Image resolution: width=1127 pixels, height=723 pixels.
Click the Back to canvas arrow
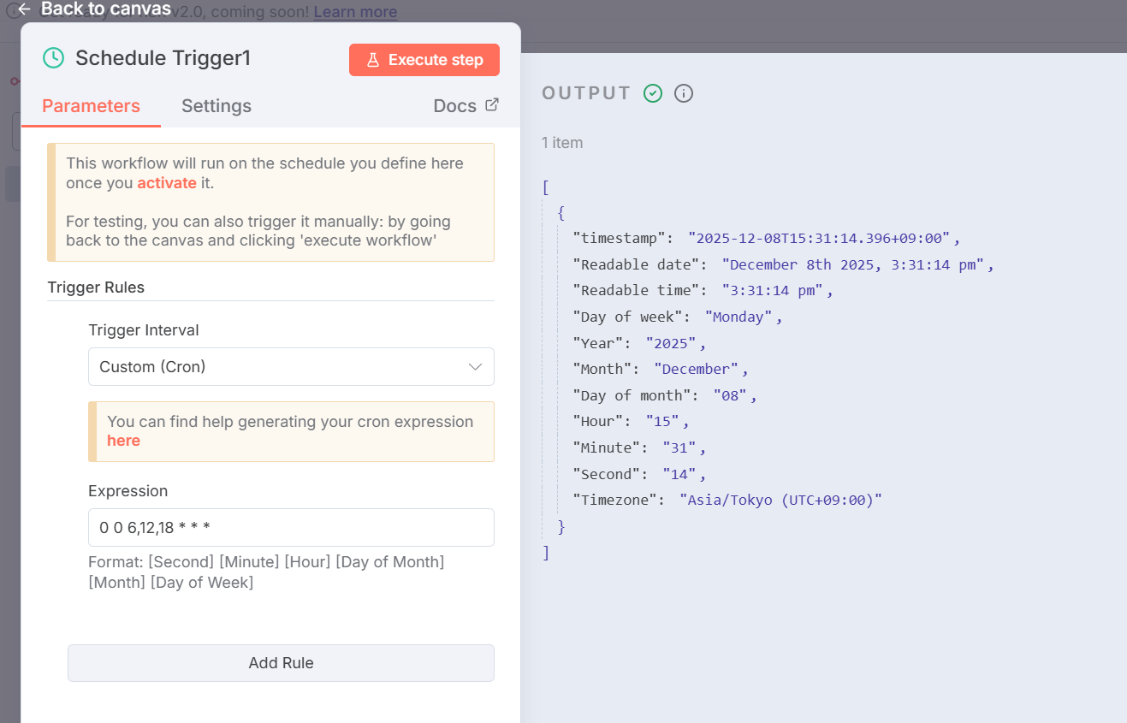click(x=24, y=9)
